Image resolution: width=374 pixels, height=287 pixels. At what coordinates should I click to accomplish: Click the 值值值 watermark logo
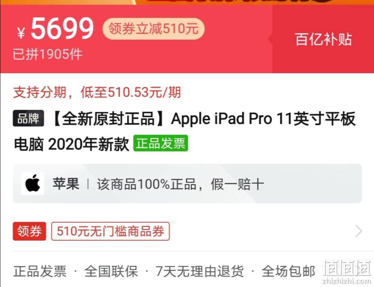tap(347, 271)
